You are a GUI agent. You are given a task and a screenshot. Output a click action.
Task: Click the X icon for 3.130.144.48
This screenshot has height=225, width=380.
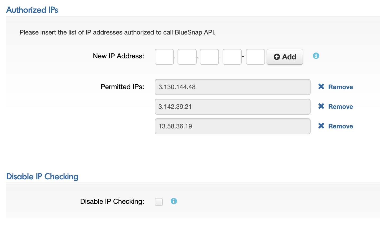321,86
